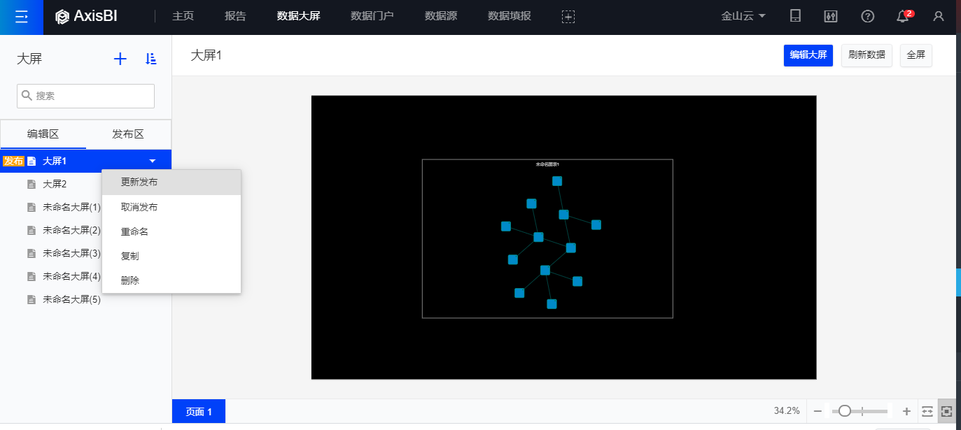The width and height of the screenshot is (961, 430).
Task: Open the notifications bell
Action: 903,16
